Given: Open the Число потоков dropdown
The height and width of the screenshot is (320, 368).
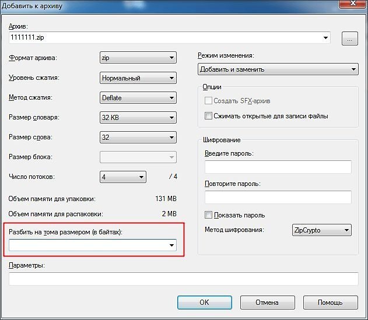Looking at the screenshot, I should tap(122, 177).
